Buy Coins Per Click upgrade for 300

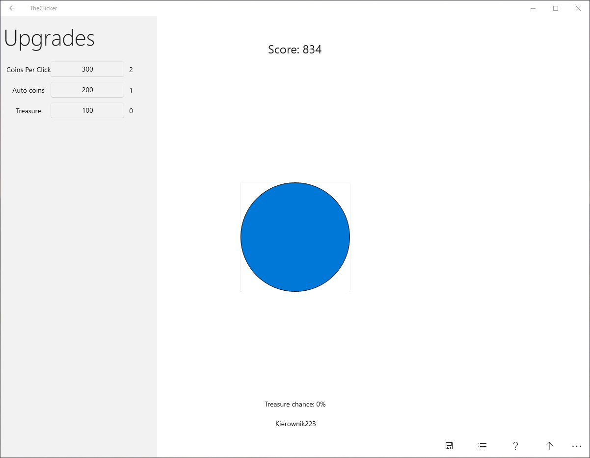87,69
